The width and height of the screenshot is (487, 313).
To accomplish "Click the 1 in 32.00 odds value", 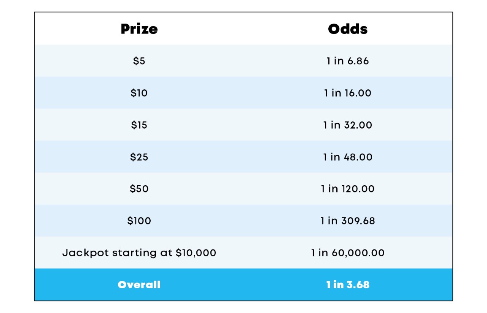I will point(348,125).
